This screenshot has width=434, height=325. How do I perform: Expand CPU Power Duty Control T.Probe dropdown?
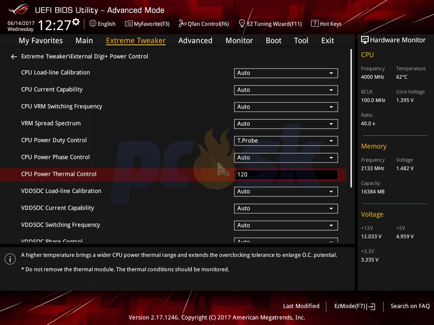[x=286, y=140]
